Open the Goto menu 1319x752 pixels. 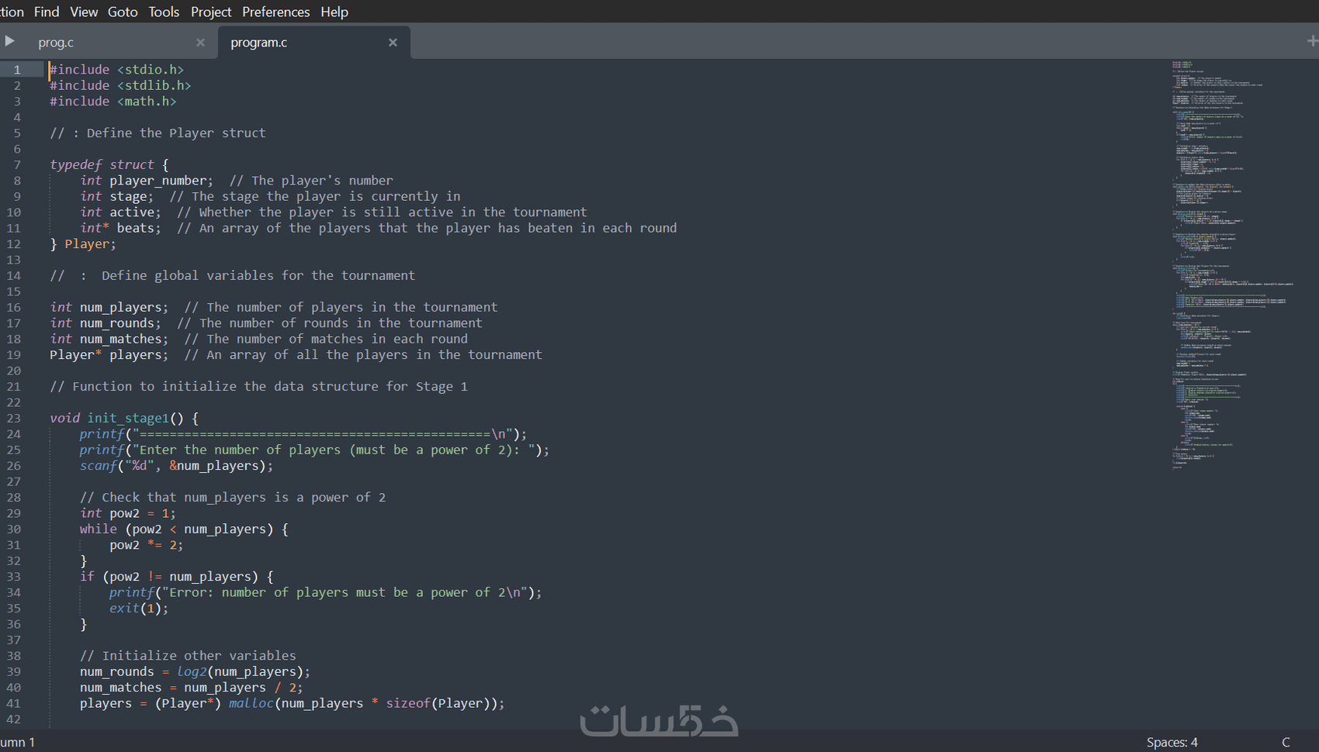click(x=123, y=12)
